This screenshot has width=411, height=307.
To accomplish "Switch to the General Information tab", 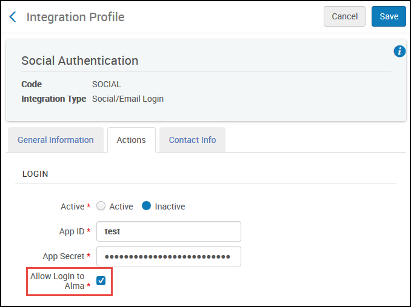I will (56, 140).
